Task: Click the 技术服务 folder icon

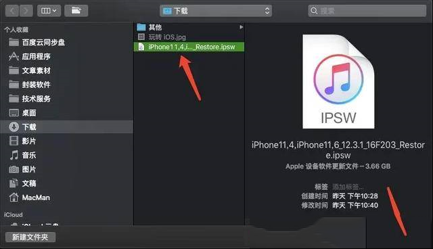Action: (x=14, y=98)
